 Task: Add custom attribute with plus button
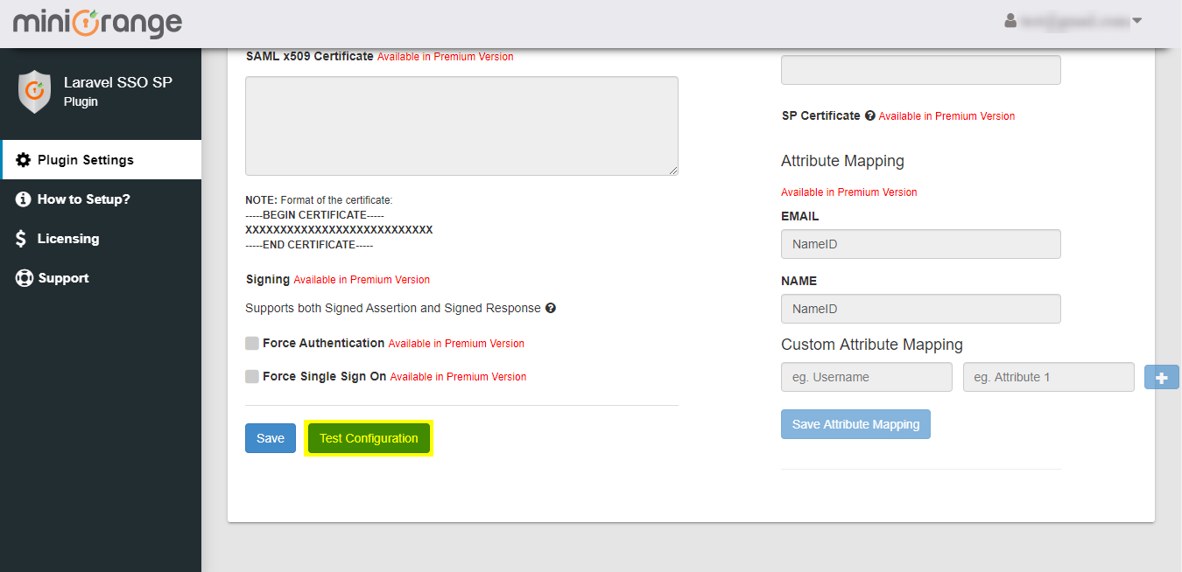coord(1162,378)
